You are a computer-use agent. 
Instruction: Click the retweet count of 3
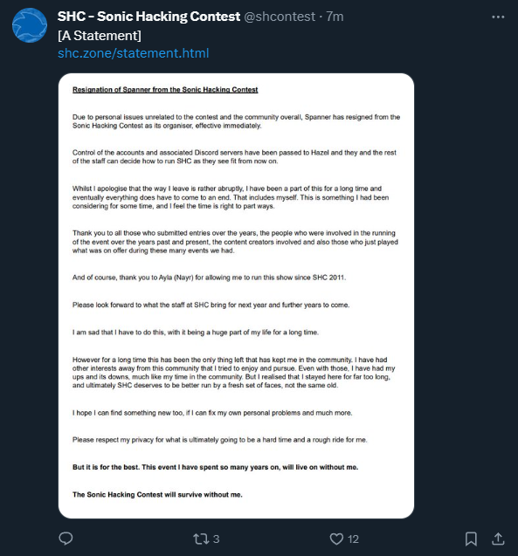216,539
